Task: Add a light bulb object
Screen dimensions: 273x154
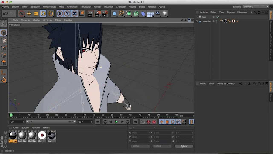Action: click(165, 13)
